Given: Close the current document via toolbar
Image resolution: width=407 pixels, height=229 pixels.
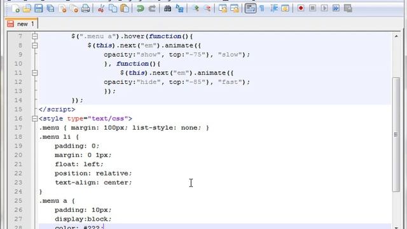Looking at the screenshot, I should (x=62, y=8).
